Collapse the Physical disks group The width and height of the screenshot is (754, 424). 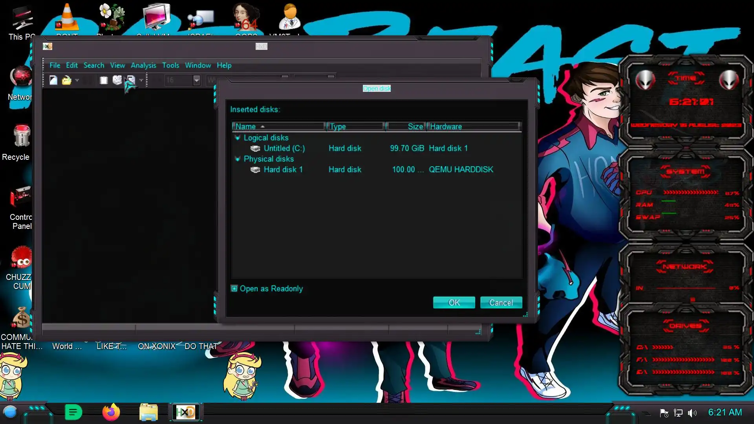238,159
